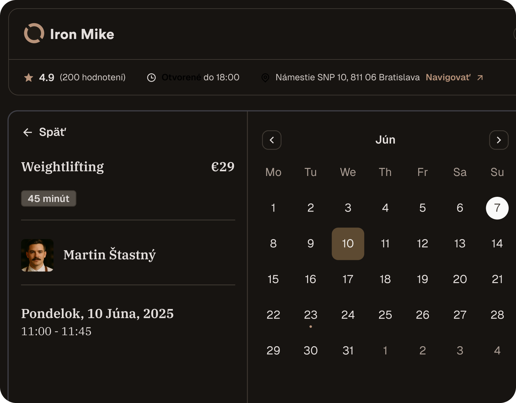Click the location pin icon
516x403 pixels.
coord(265,78)
